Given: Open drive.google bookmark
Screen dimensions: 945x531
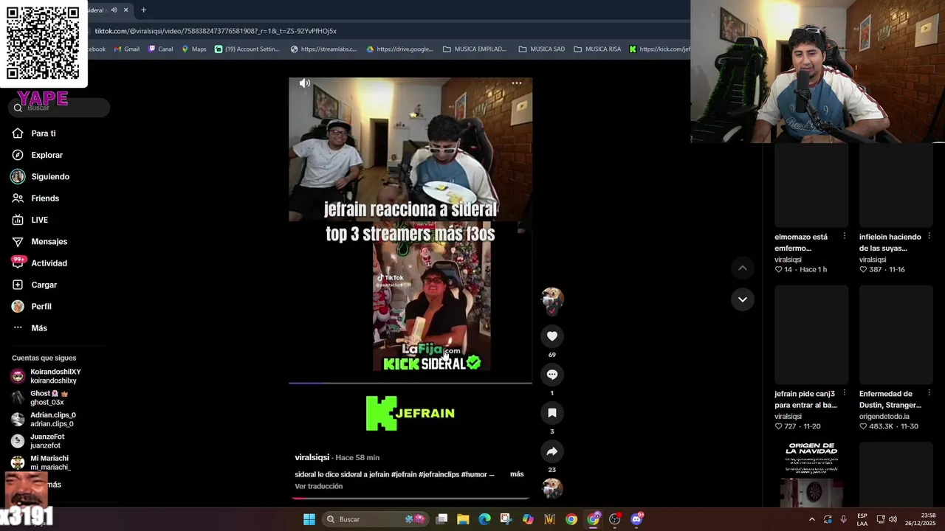Looking at the screenshot, I should (399, 49).
